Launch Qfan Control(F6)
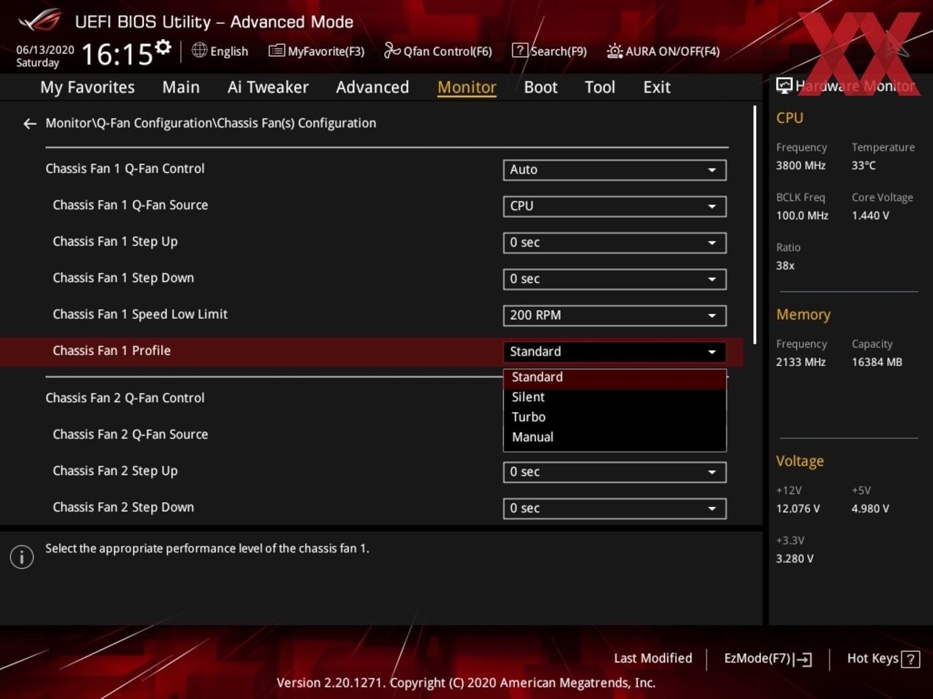This screenshot has height=699, width=933. tap(438, 51)
